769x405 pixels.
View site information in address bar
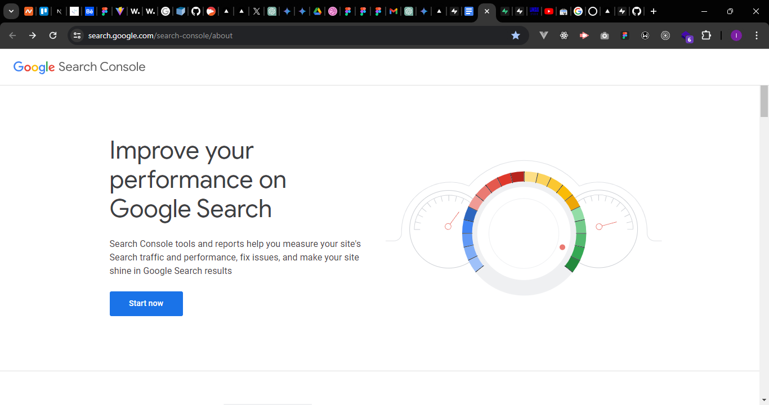pos(77,35)
